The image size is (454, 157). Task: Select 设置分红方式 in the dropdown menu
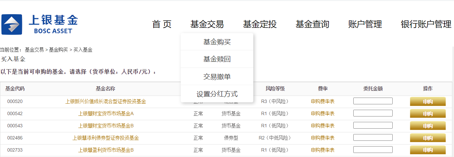click(217, 94)
